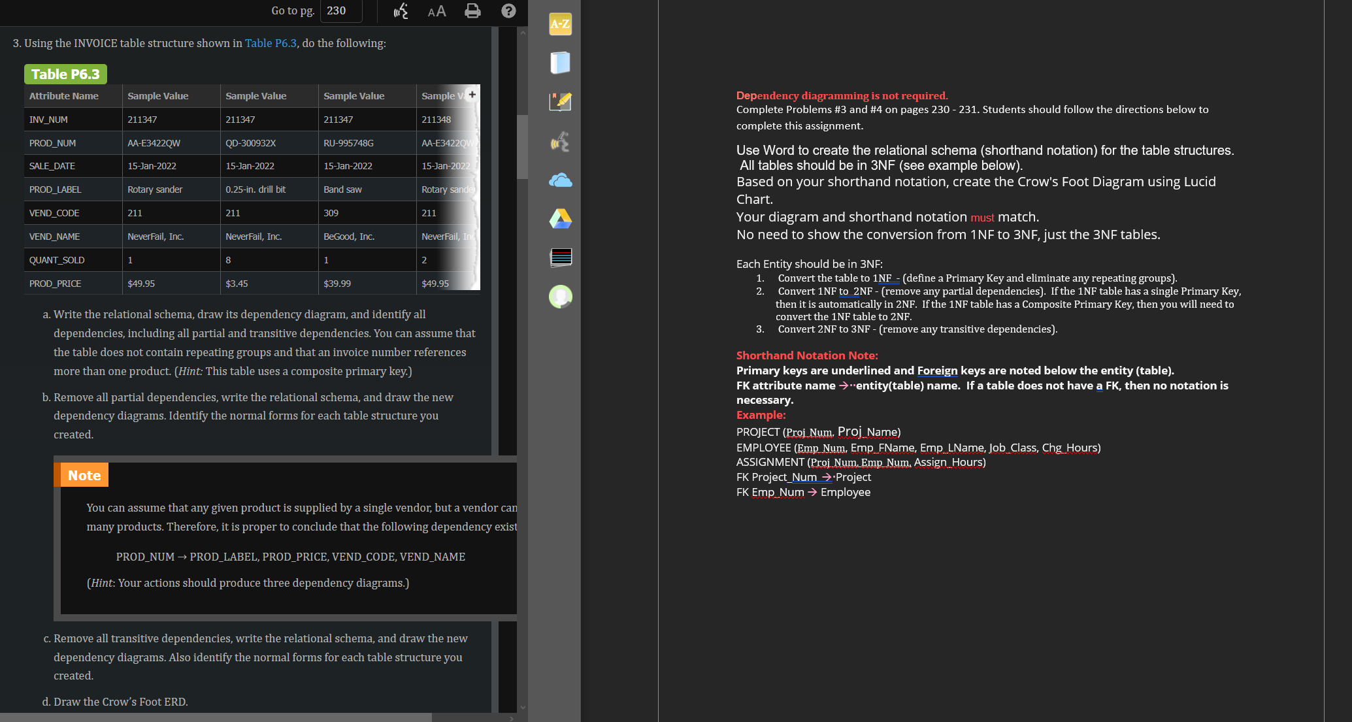Viewport: 1352px width, 722px height.
Task: Open the font size AA option
Action: (x=437, y=11)
